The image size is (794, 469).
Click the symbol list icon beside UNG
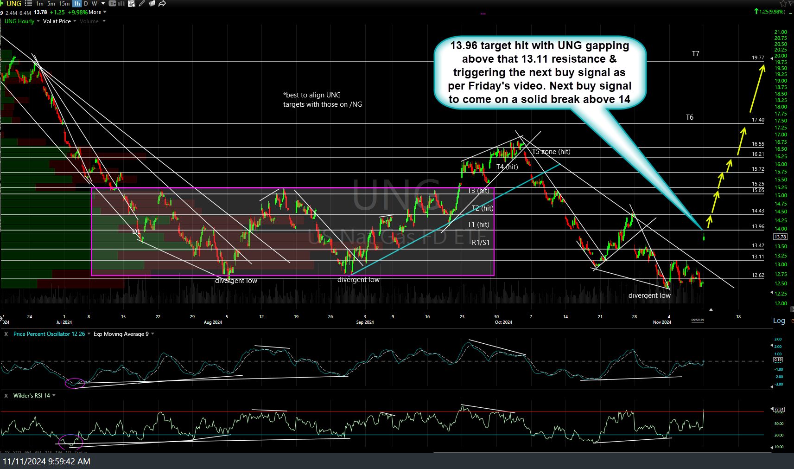[28, 3]
